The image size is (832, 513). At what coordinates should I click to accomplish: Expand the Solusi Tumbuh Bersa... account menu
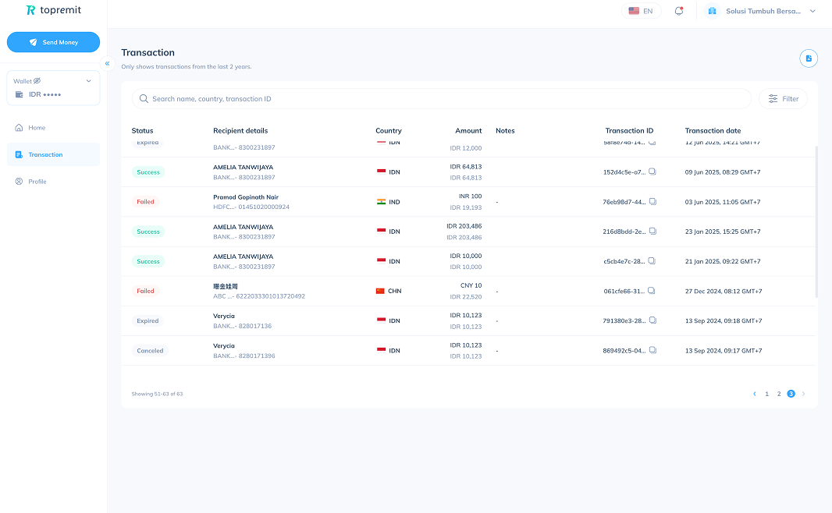click(812, 11)
